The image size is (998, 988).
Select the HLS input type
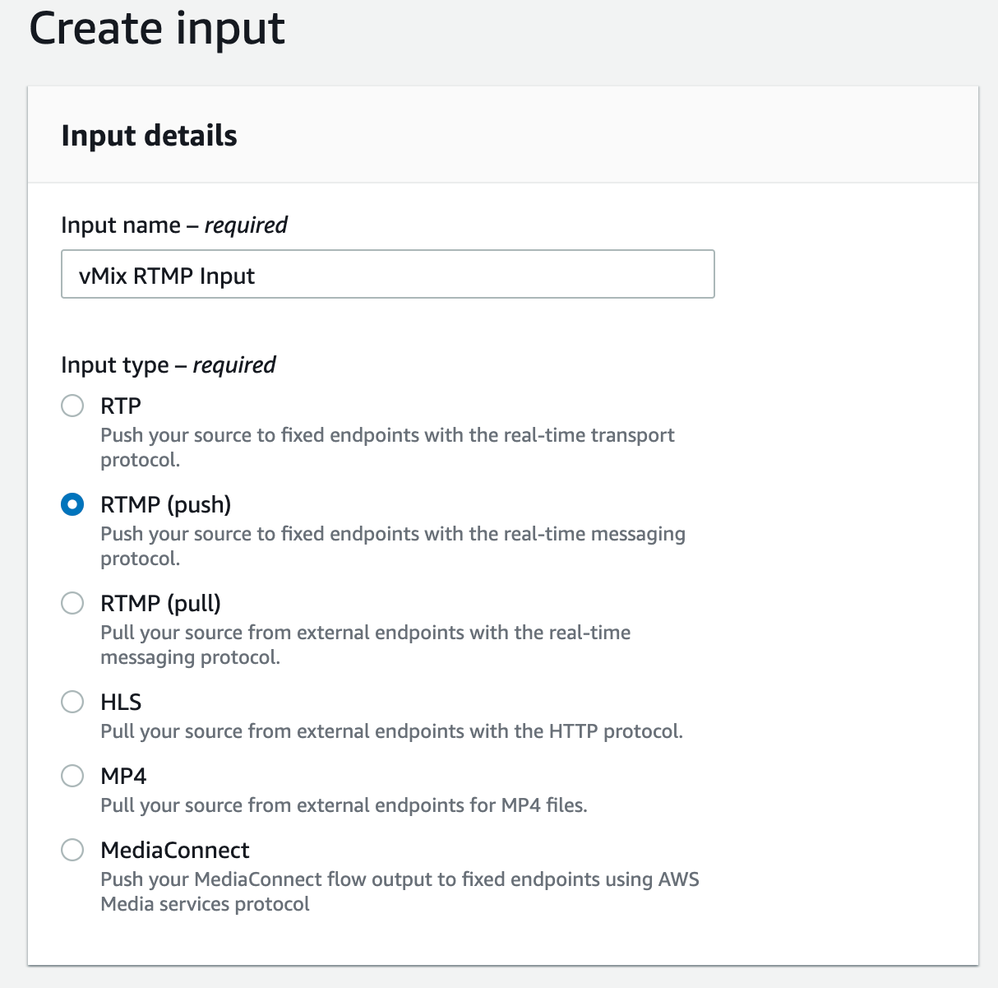[x=72, y=702]
